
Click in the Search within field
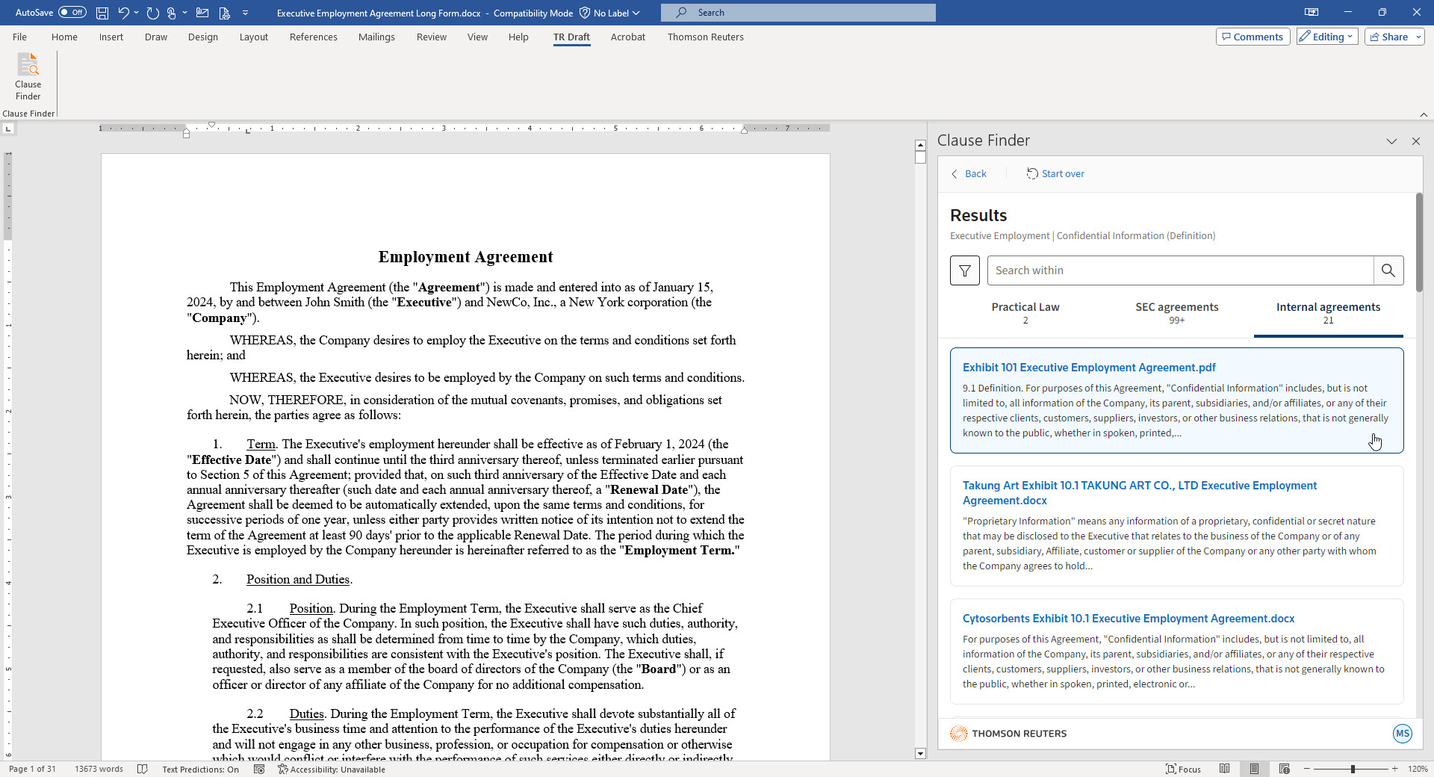1180,270
